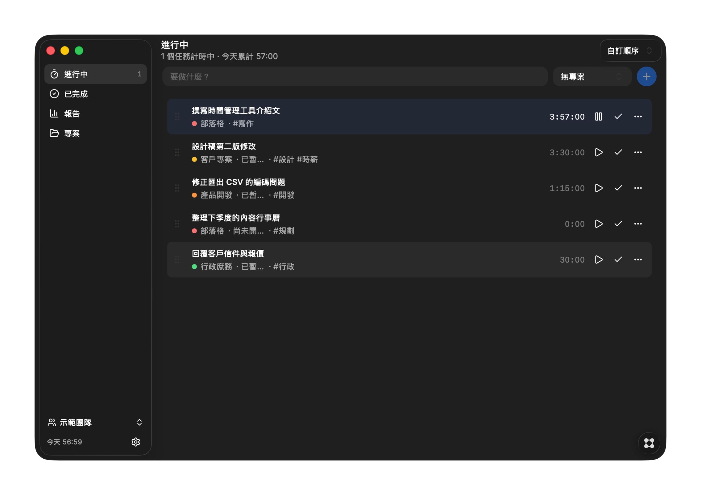This screenshot has height=495, width=701.
Task: Open the 已完成 sidebar section
Action: point(95,94)
